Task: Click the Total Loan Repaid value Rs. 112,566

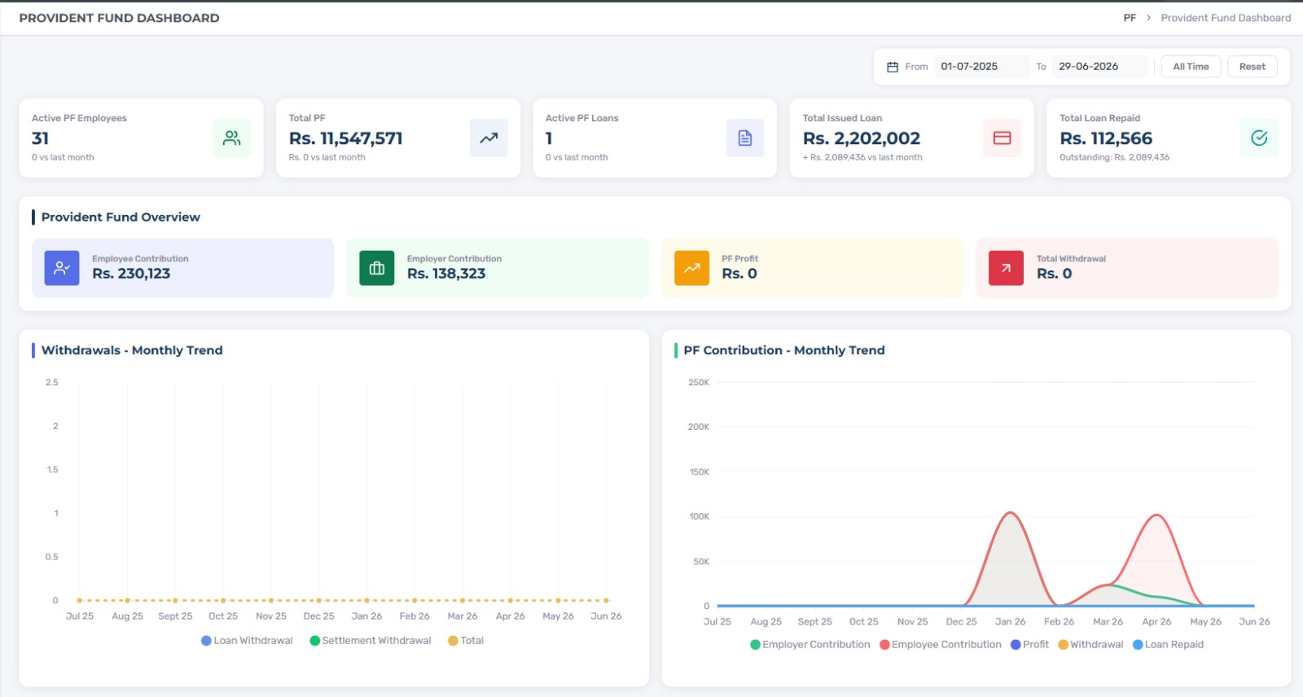Action: pyautogui.click(x=1106, y=138)
